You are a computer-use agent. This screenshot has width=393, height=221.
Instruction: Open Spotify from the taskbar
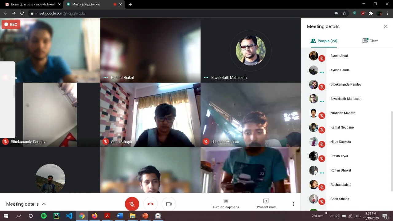click(x=44, y=216)
